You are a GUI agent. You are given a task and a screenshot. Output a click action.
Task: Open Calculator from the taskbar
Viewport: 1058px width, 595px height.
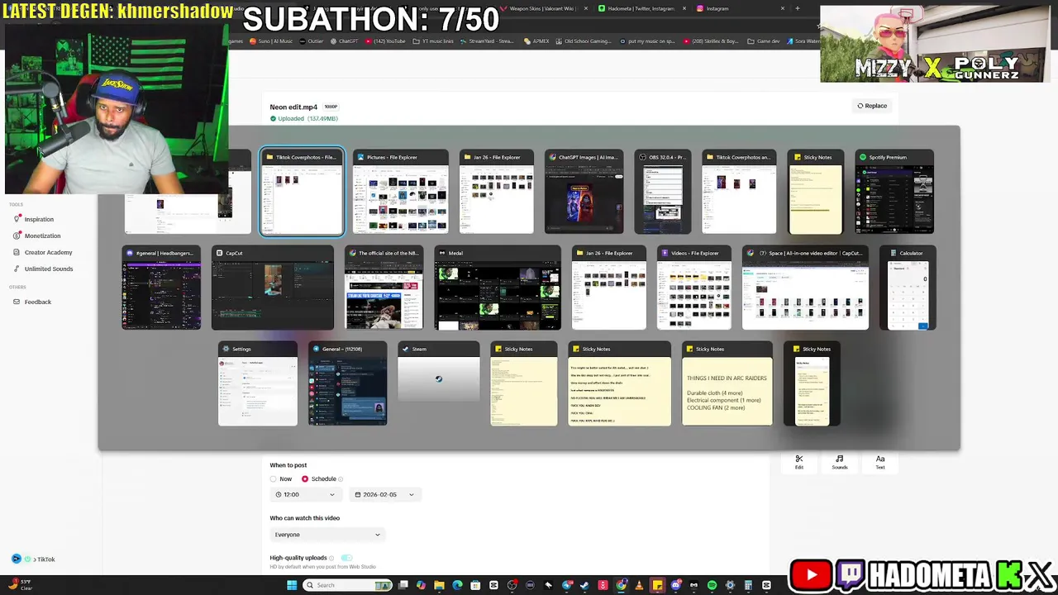click(x=748, y=585)
